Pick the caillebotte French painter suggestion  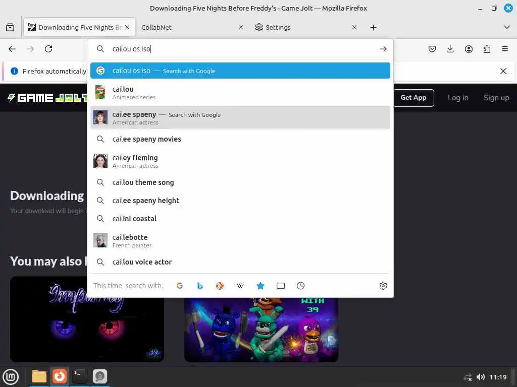click(x=240, y=241)
